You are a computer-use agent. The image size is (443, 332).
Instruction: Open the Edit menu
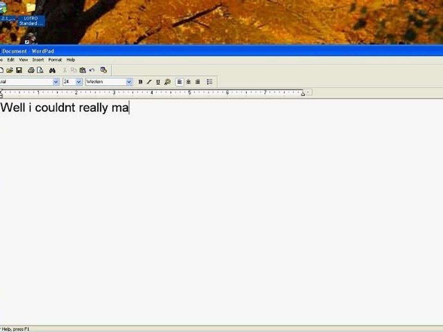pyautogui.click(x=11, y=60)
